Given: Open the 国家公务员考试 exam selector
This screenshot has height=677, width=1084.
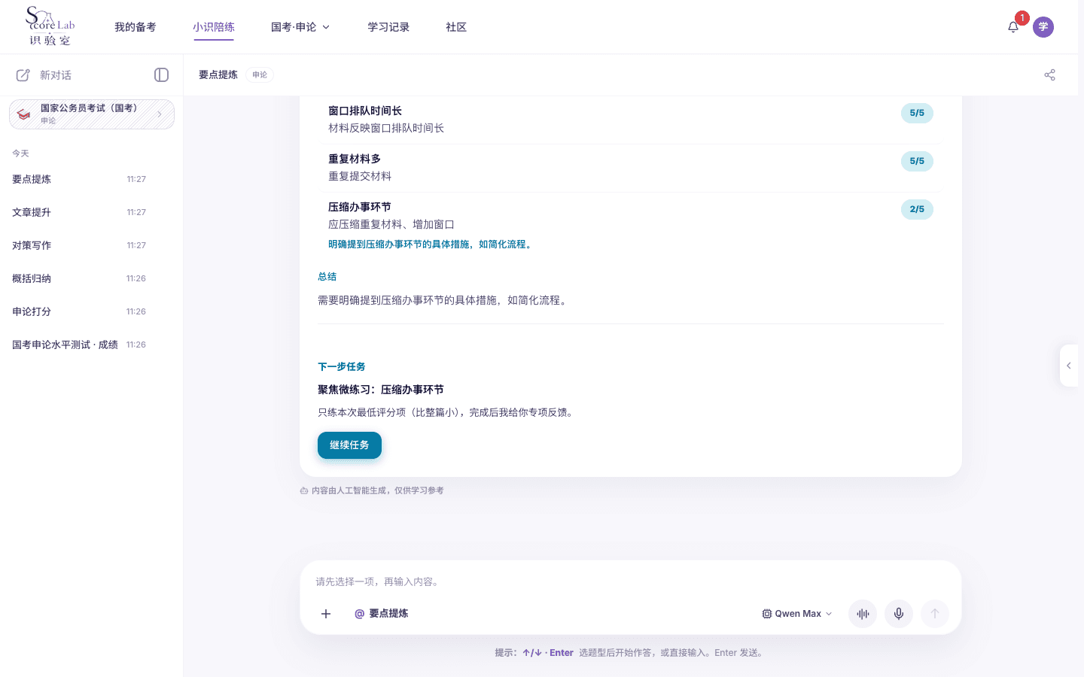Looking at the screenshot, I should (92, 114).
